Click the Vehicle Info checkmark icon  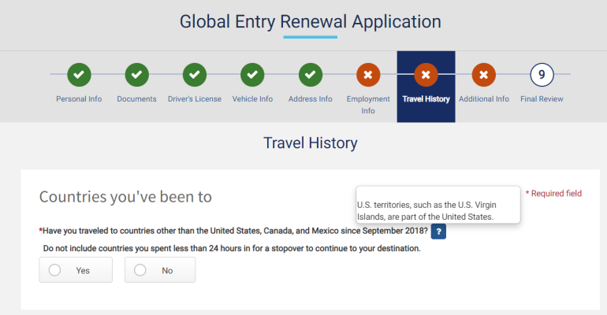[252, 75]
